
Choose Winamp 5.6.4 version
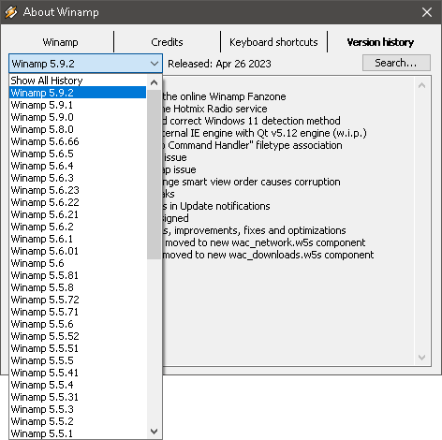[x=78, y=166]
